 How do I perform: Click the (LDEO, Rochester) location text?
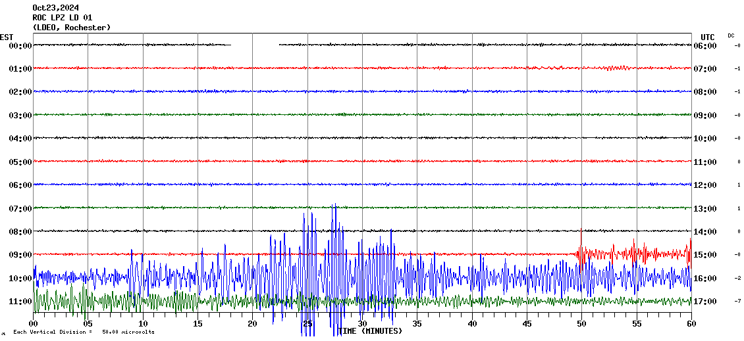71,28
